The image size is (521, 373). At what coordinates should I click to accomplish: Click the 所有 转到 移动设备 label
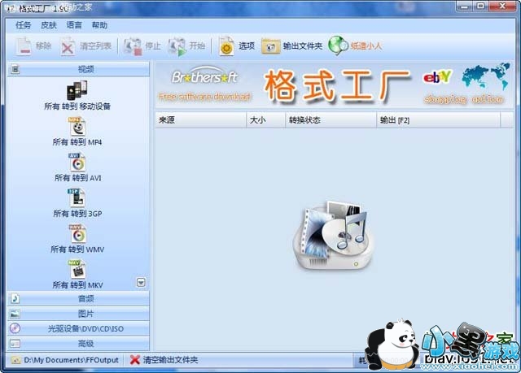[77, 106]
